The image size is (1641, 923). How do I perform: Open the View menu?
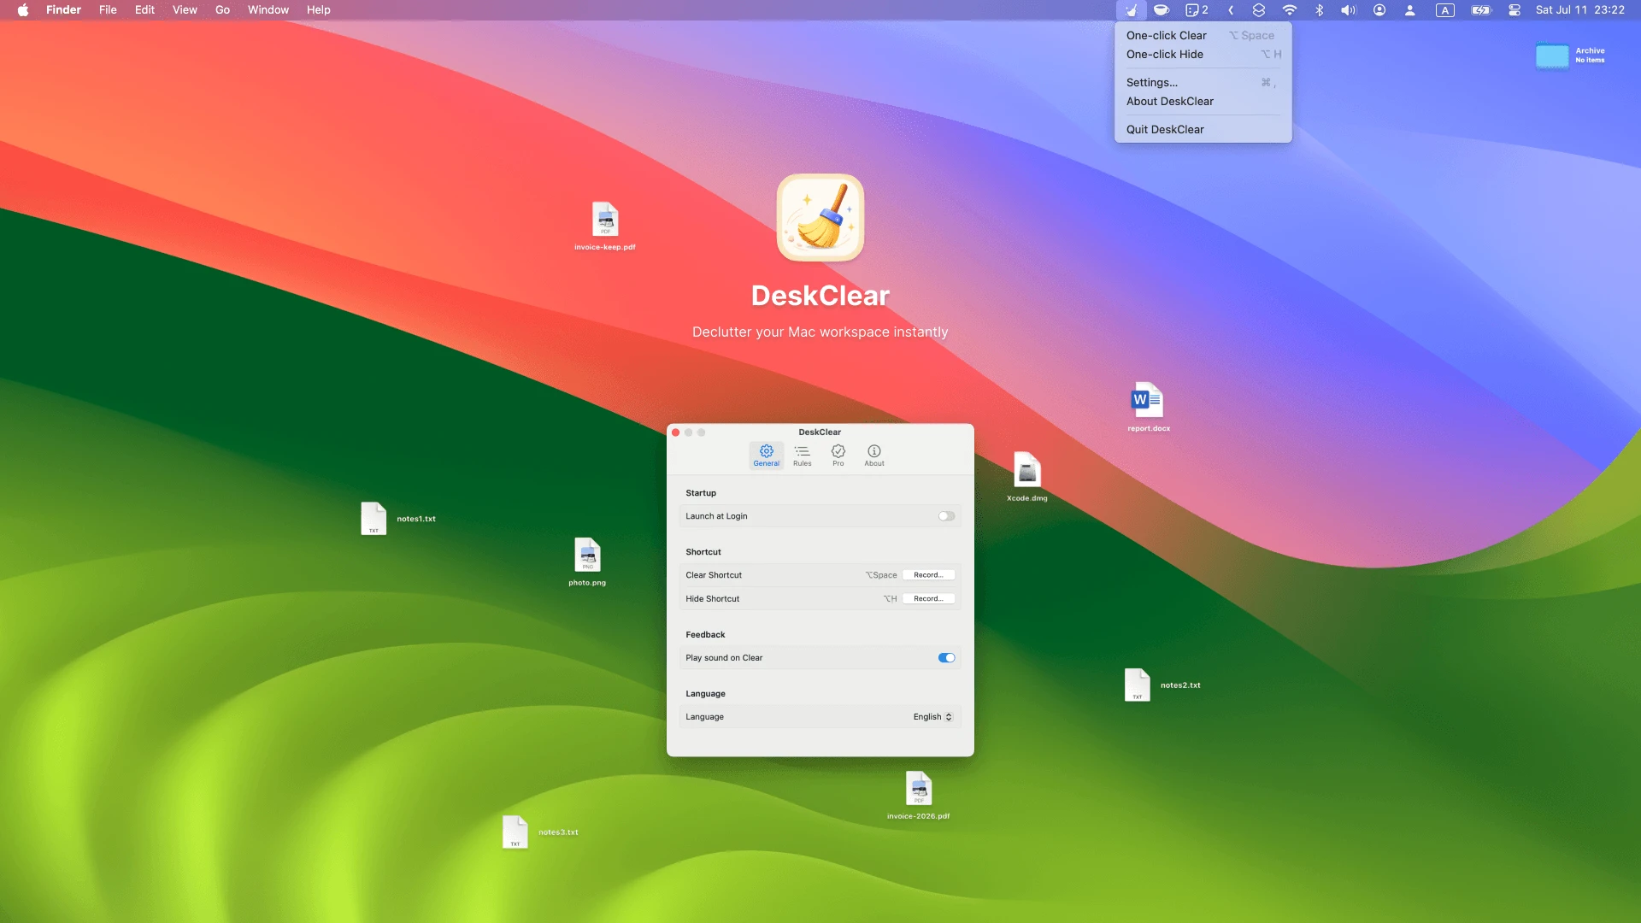[185, 10]
